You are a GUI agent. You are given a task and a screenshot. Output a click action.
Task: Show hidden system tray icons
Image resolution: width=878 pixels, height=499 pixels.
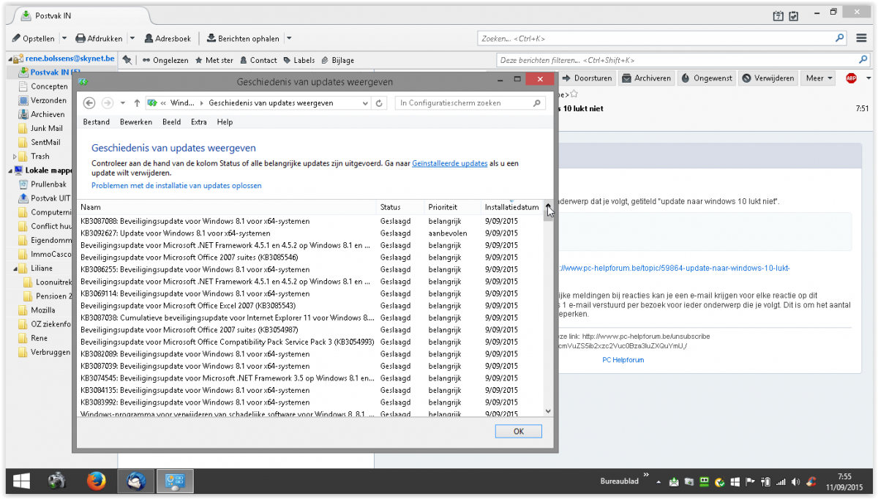pos(658,481)
